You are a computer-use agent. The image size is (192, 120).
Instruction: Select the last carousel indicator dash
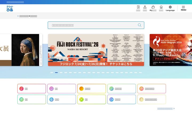pyautogui.click(x=140, y=73)
